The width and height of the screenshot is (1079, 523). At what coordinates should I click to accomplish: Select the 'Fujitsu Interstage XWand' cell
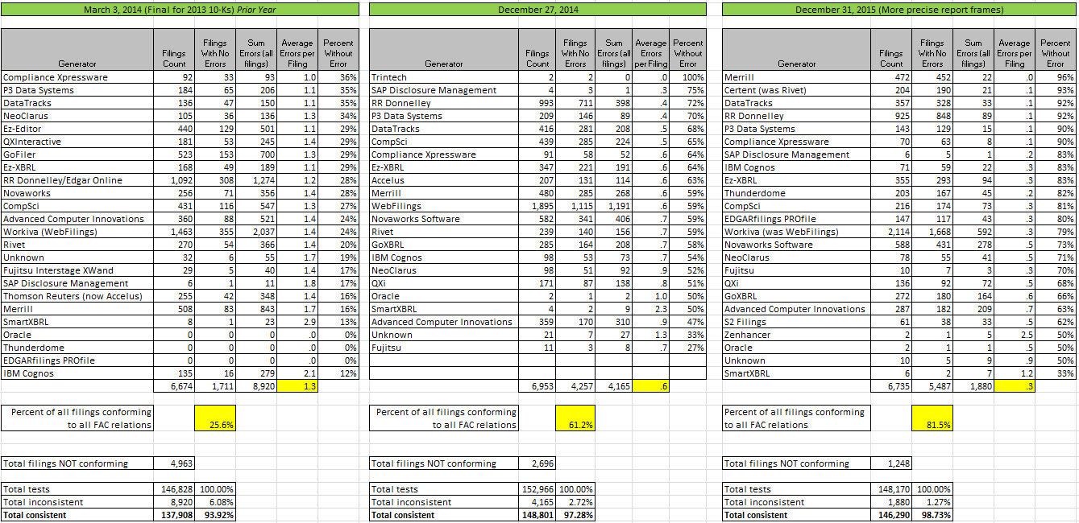[x=77, y=270]
